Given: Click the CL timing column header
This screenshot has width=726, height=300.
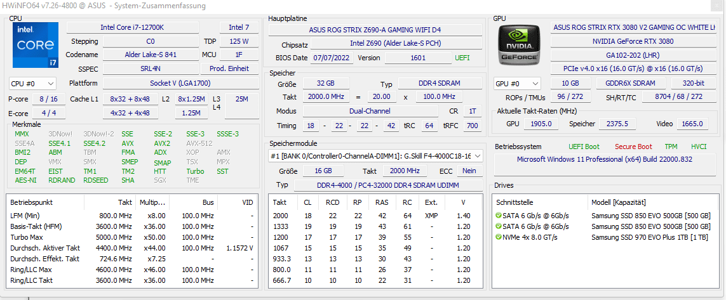Looking at the screenshot, I should tap(307, 202).
